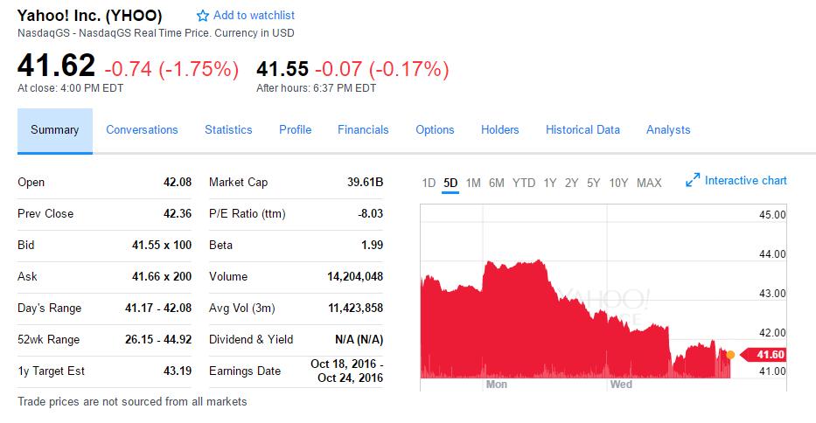
Task: Open the Historical Data tab
Action: tap(582, 130)
